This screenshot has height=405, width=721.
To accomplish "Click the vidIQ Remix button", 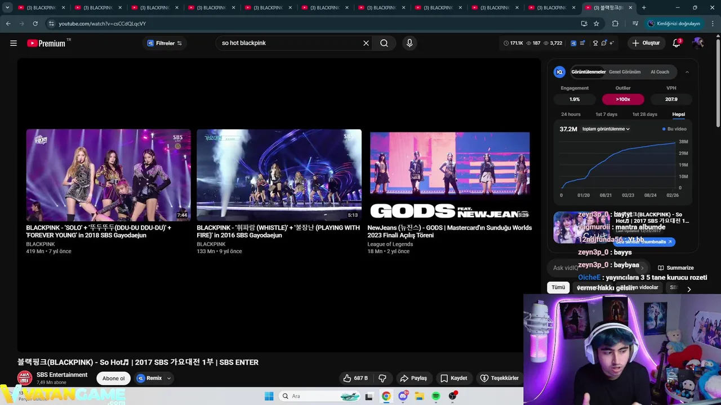I will 149,378.
